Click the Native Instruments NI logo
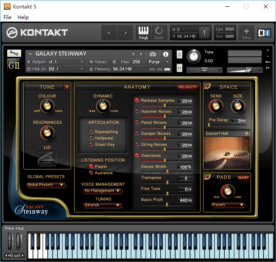Viewport: 276px width, 262px height. tap(264, 33)
